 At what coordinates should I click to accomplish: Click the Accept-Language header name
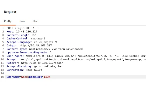click(19, 42)
